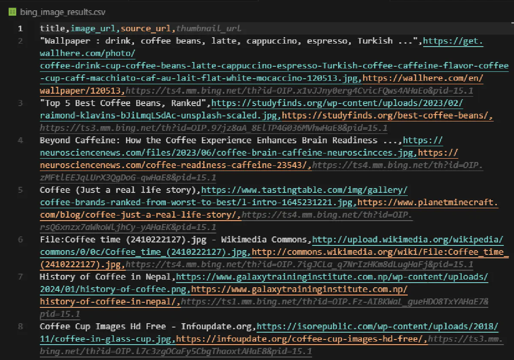Click line number 1 in the gutter
Screen dimensions: 514x360
click(x=20, y=29)
